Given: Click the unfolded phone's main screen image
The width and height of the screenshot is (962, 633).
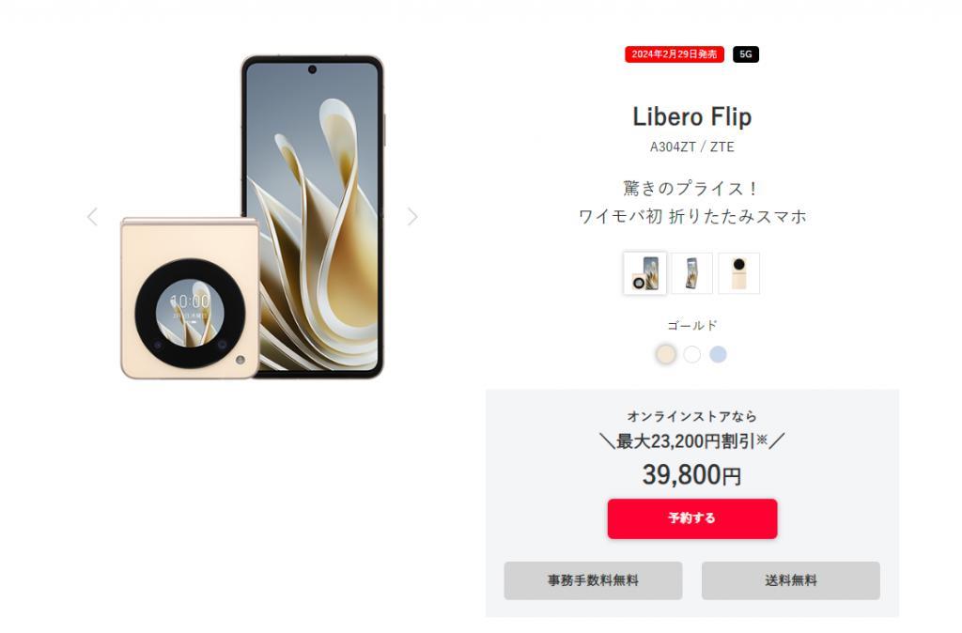Looking at the screenshot, I should click(312, 216).
